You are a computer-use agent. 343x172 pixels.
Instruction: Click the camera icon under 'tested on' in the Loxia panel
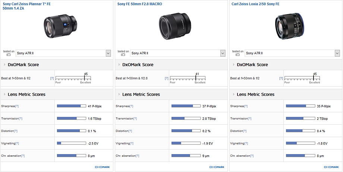coord(238,55)
